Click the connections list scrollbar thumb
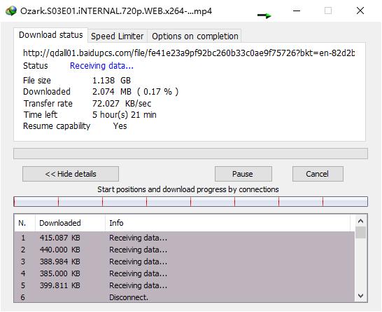This screenshot has width=382, height=312. coord(360,232)
